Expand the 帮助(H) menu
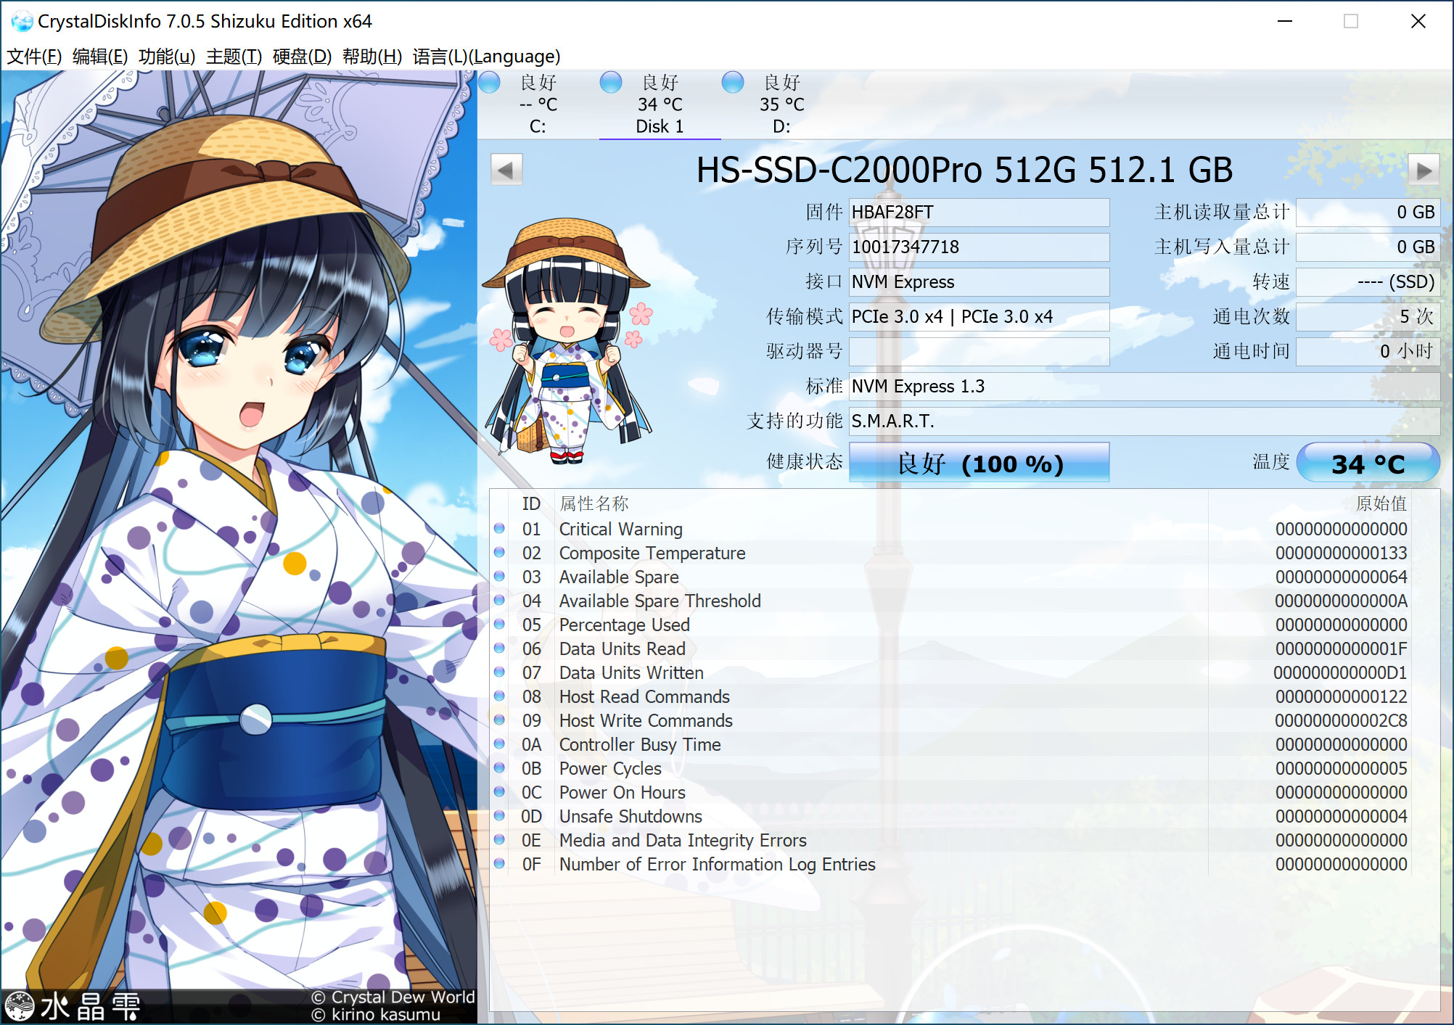Image resolution: width=1454 pixels, height=1025 pixels. (371, 57)
